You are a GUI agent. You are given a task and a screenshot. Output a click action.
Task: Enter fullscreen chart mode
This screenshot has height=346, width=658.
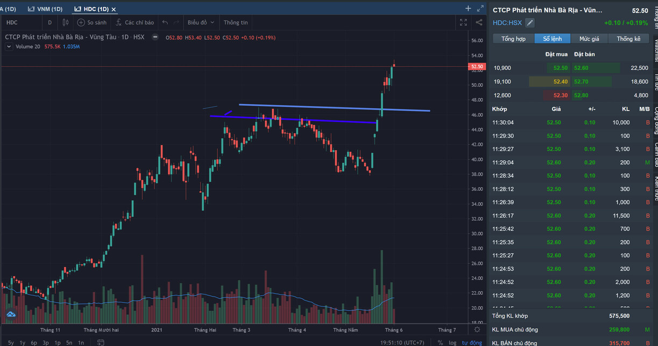click(463, 23)
